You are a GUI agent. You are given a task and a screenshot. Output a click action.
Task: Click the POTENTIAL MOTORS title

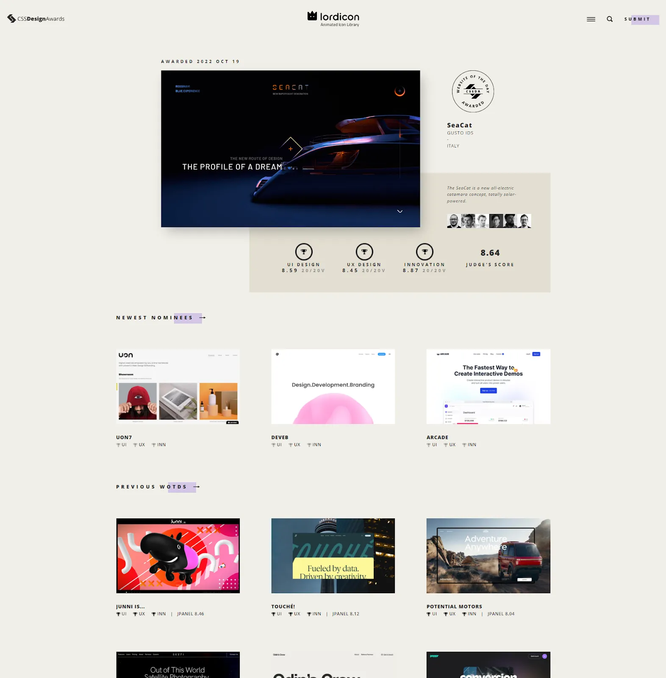(x=454, y=606)
